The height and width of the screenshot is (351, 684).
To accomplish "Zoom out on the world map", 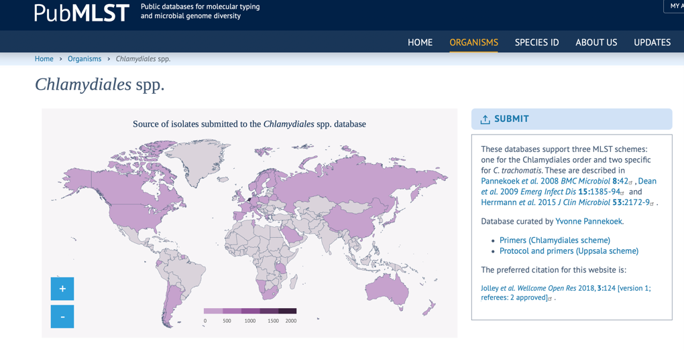I will 62,317.
